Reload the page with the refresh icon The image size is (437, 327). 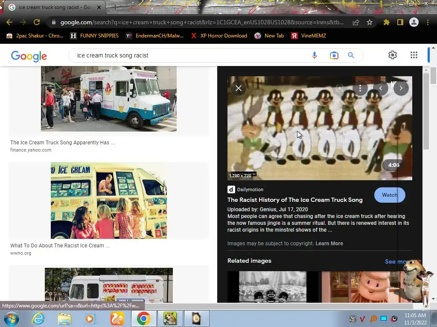click(x=37, y=22)
